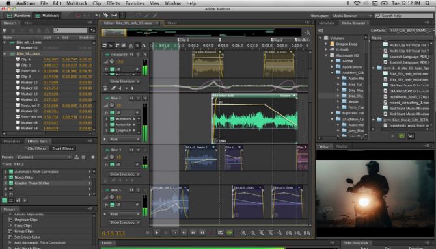This screenshot has height=249, width=436.
Task: Open the Effects menu
Action: 113,3
